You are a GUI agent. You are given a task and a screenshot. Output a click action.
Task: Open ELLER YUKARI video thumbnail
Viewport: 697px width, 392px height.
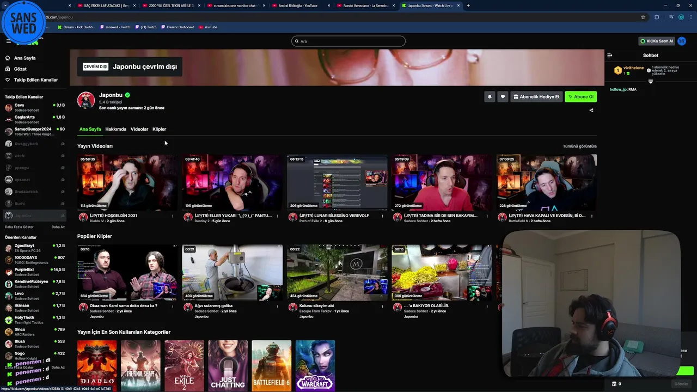233,182
